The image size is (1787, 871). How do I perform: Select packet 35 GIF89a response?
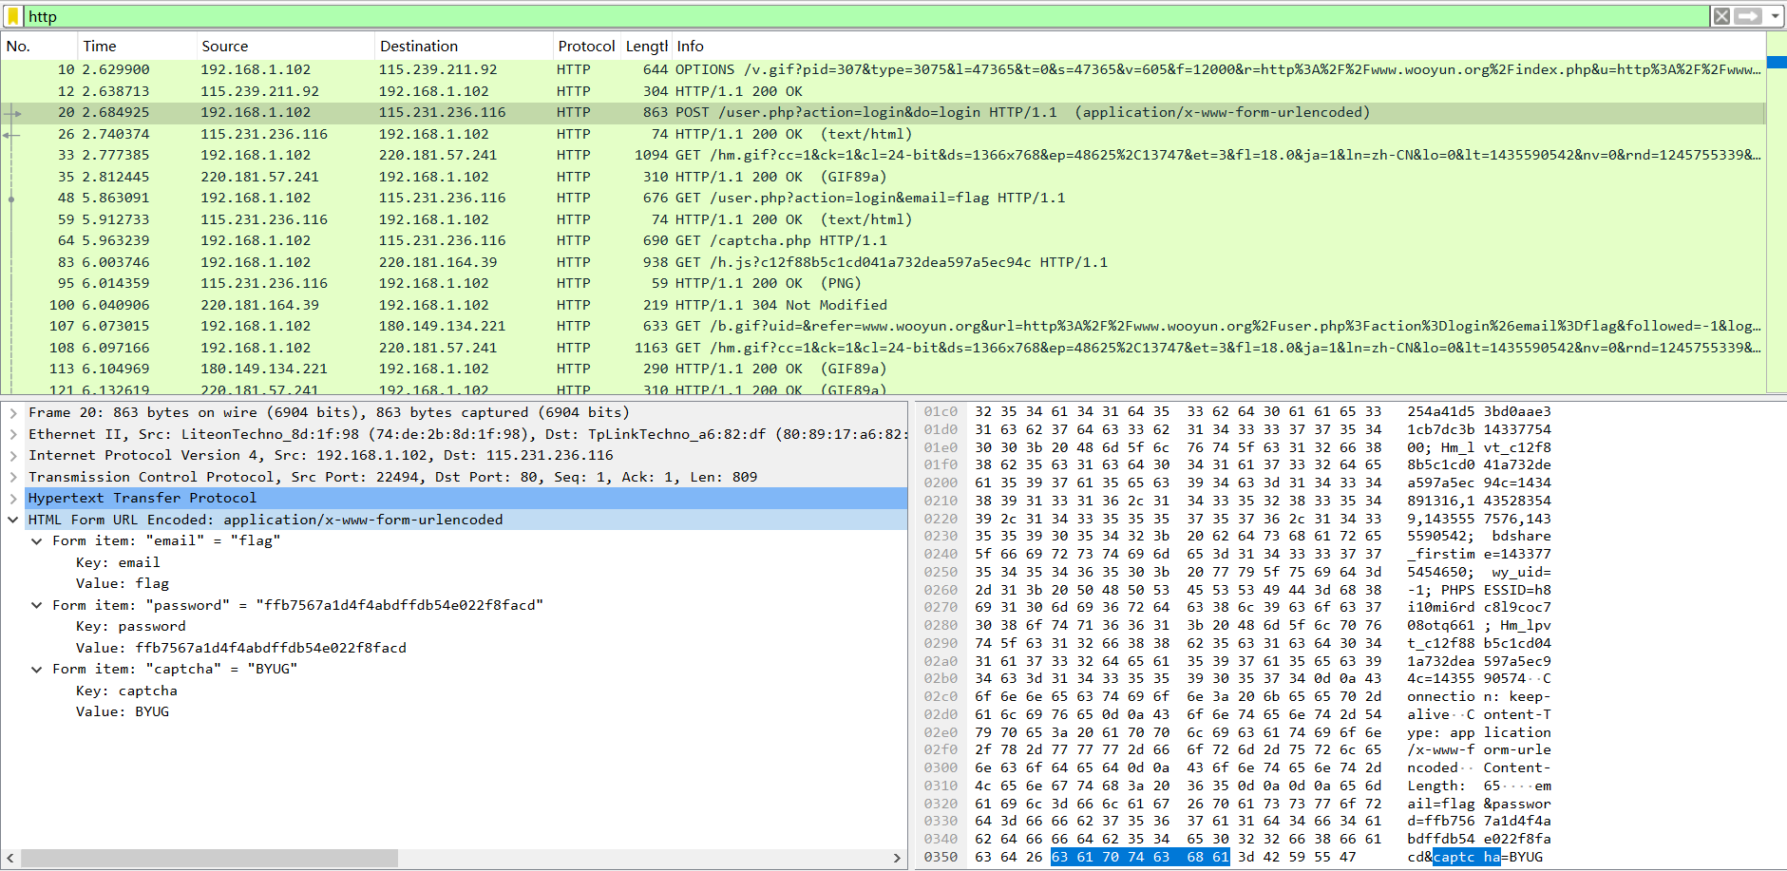(883, 177)
